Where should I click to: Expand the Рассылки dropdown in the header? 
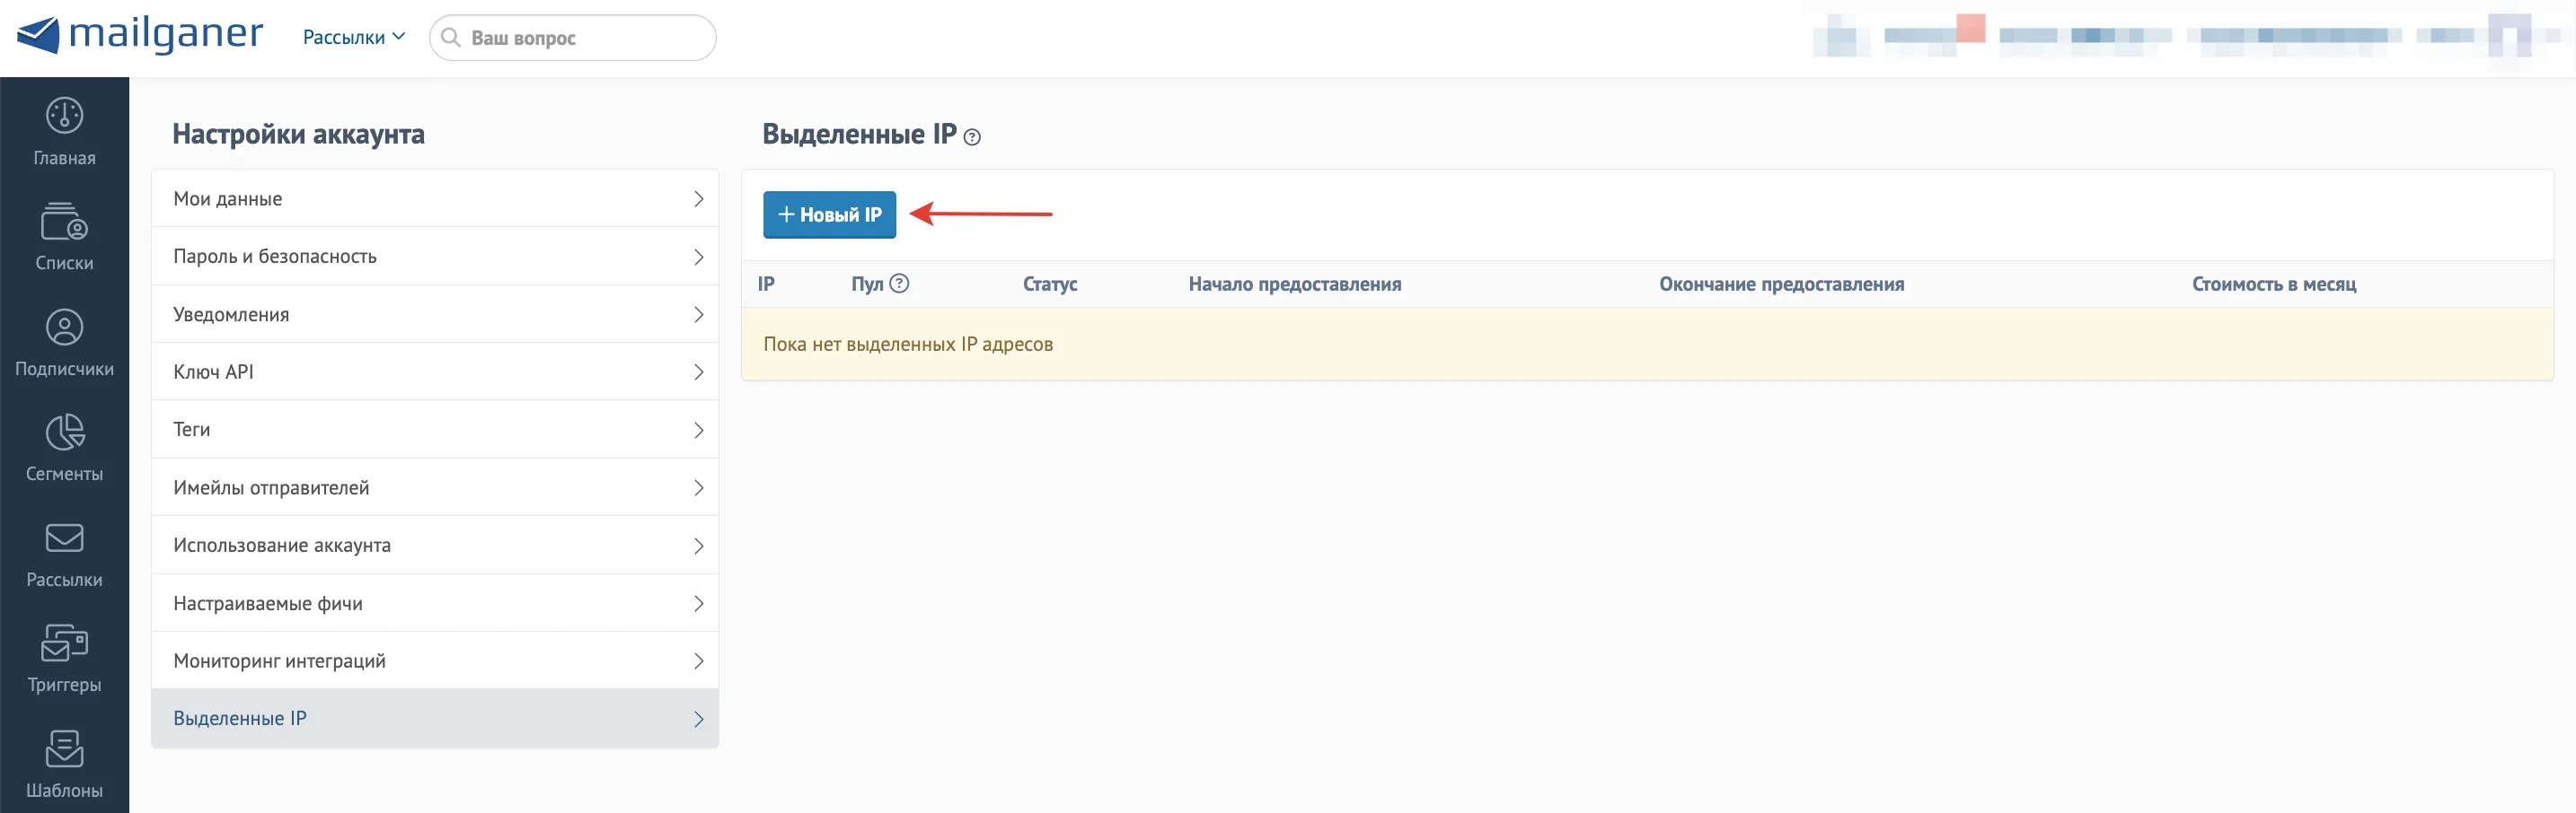click(x=354, y=37)
